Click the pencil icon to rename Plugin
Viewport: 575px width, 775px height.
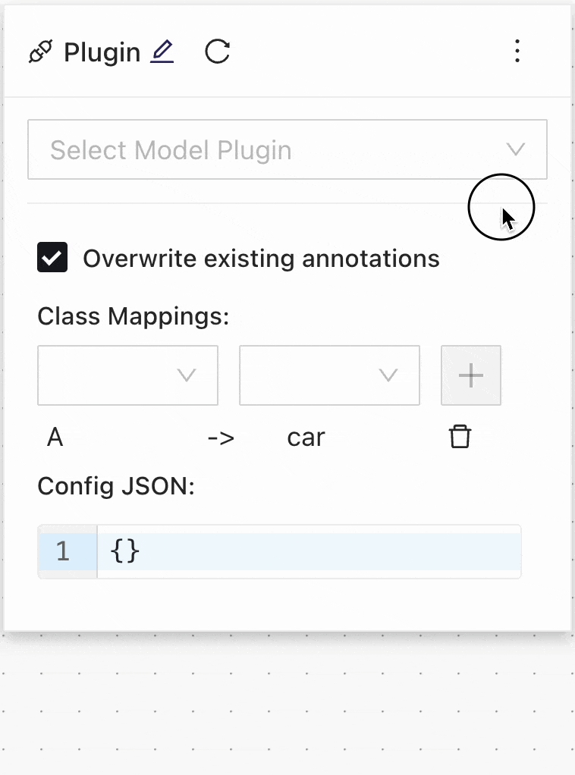pyautogui.click(x=162, y=52)
